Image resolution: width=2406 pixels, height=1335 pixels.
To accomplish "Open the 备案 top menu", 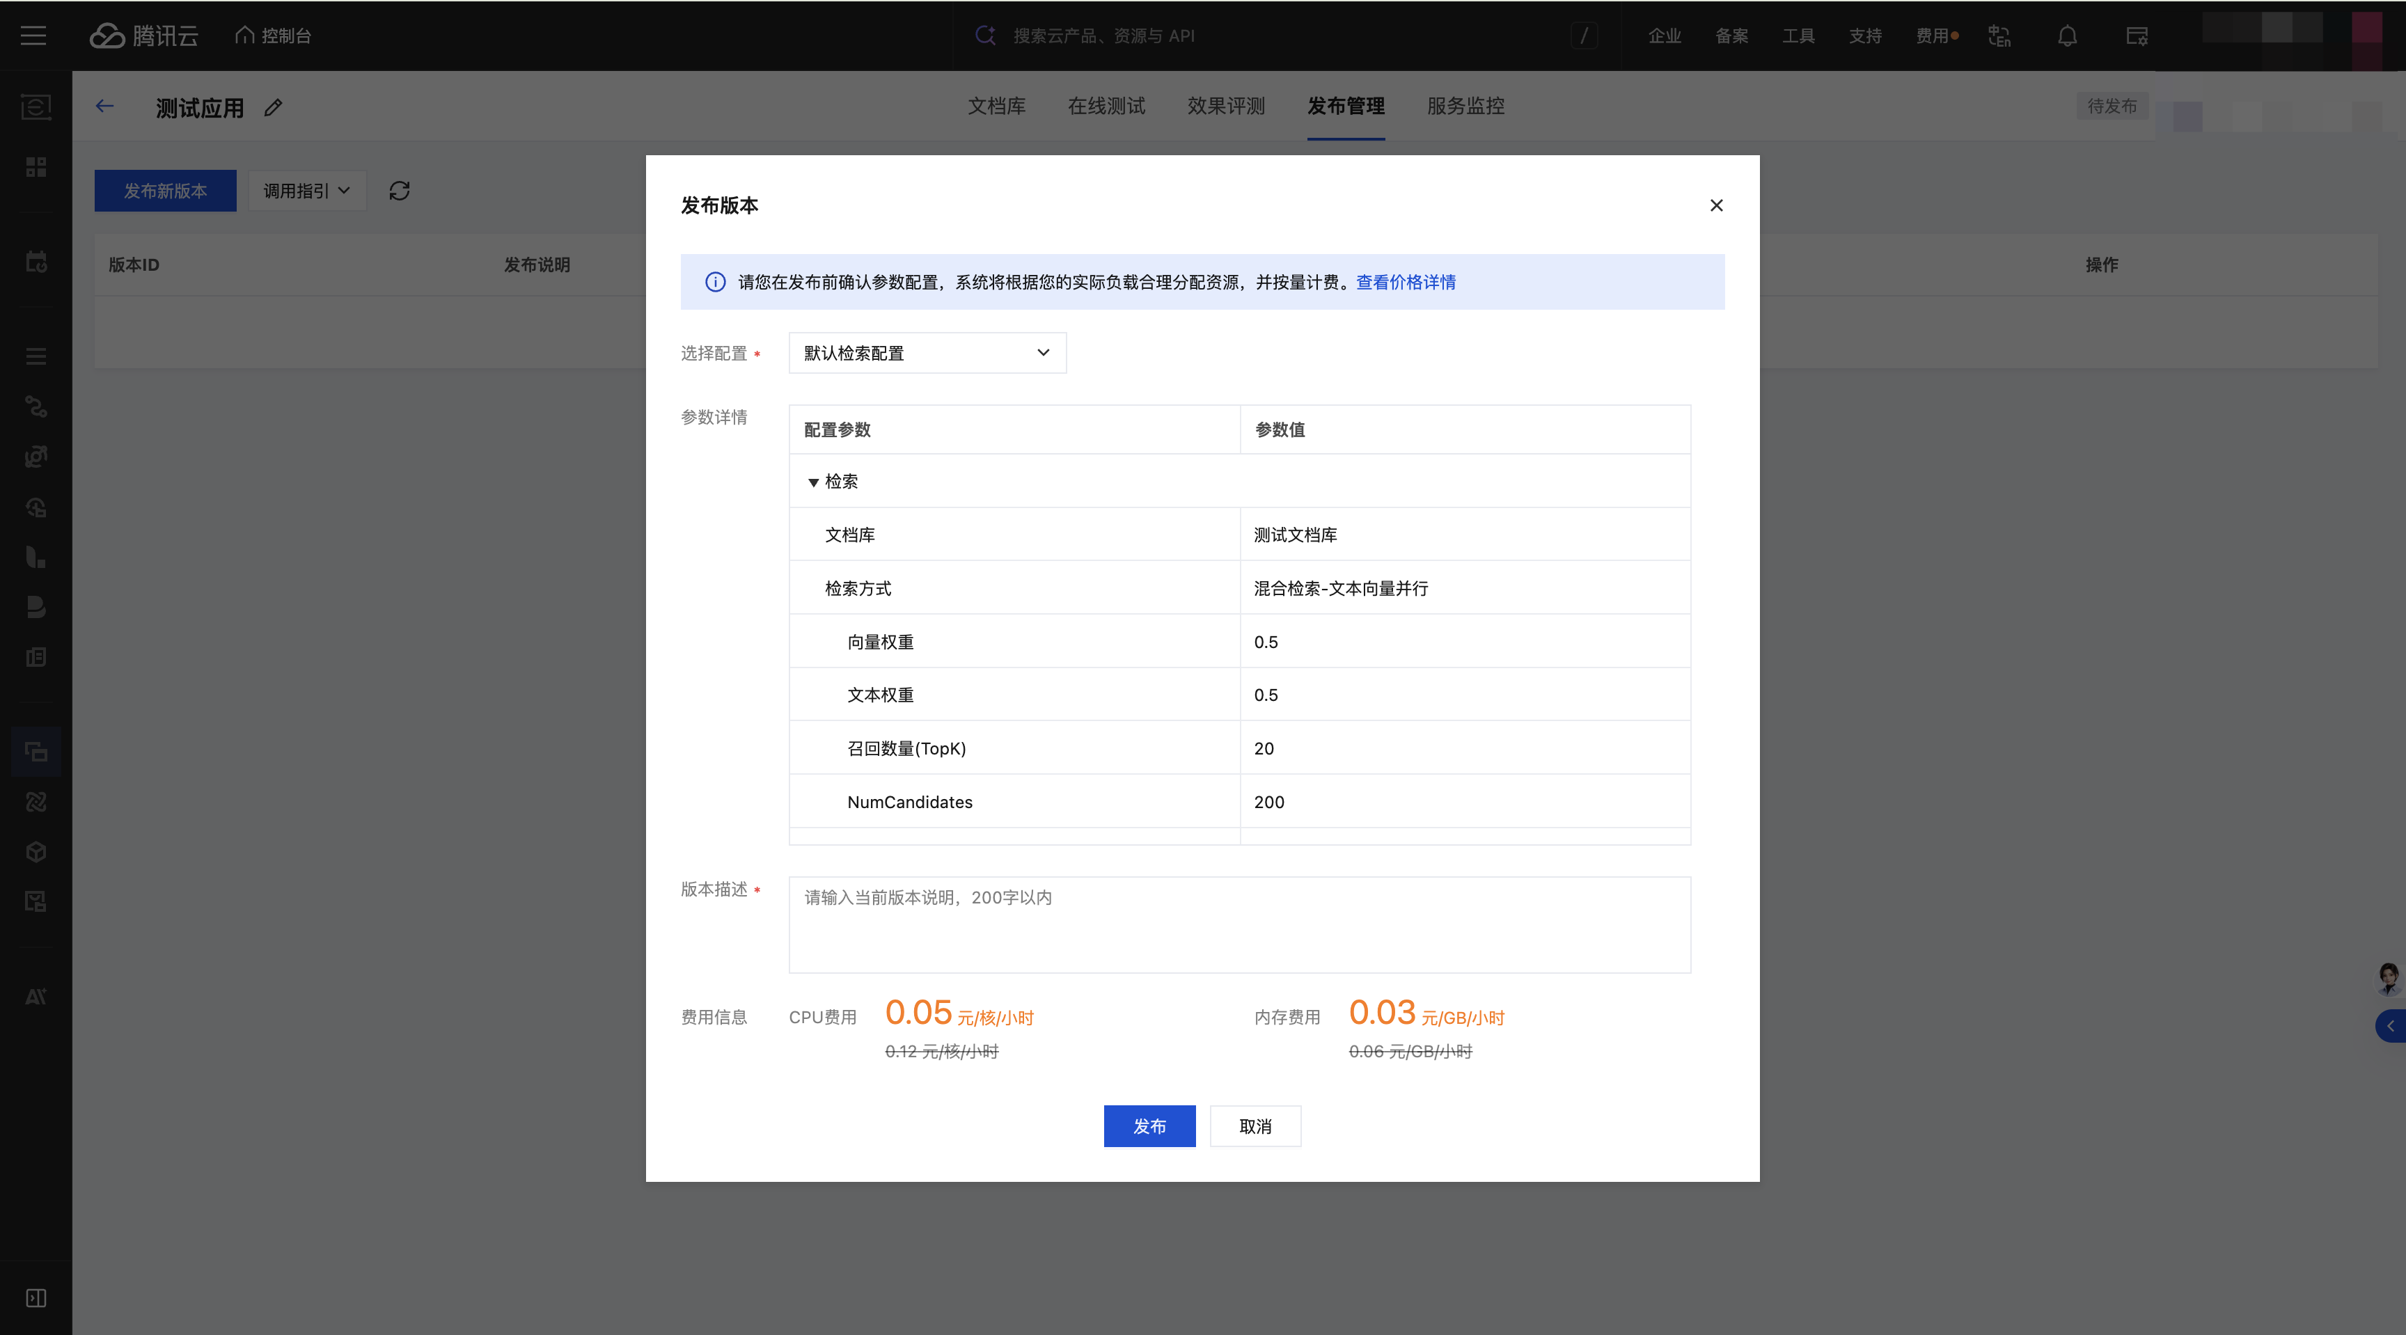I will 1731,35.
